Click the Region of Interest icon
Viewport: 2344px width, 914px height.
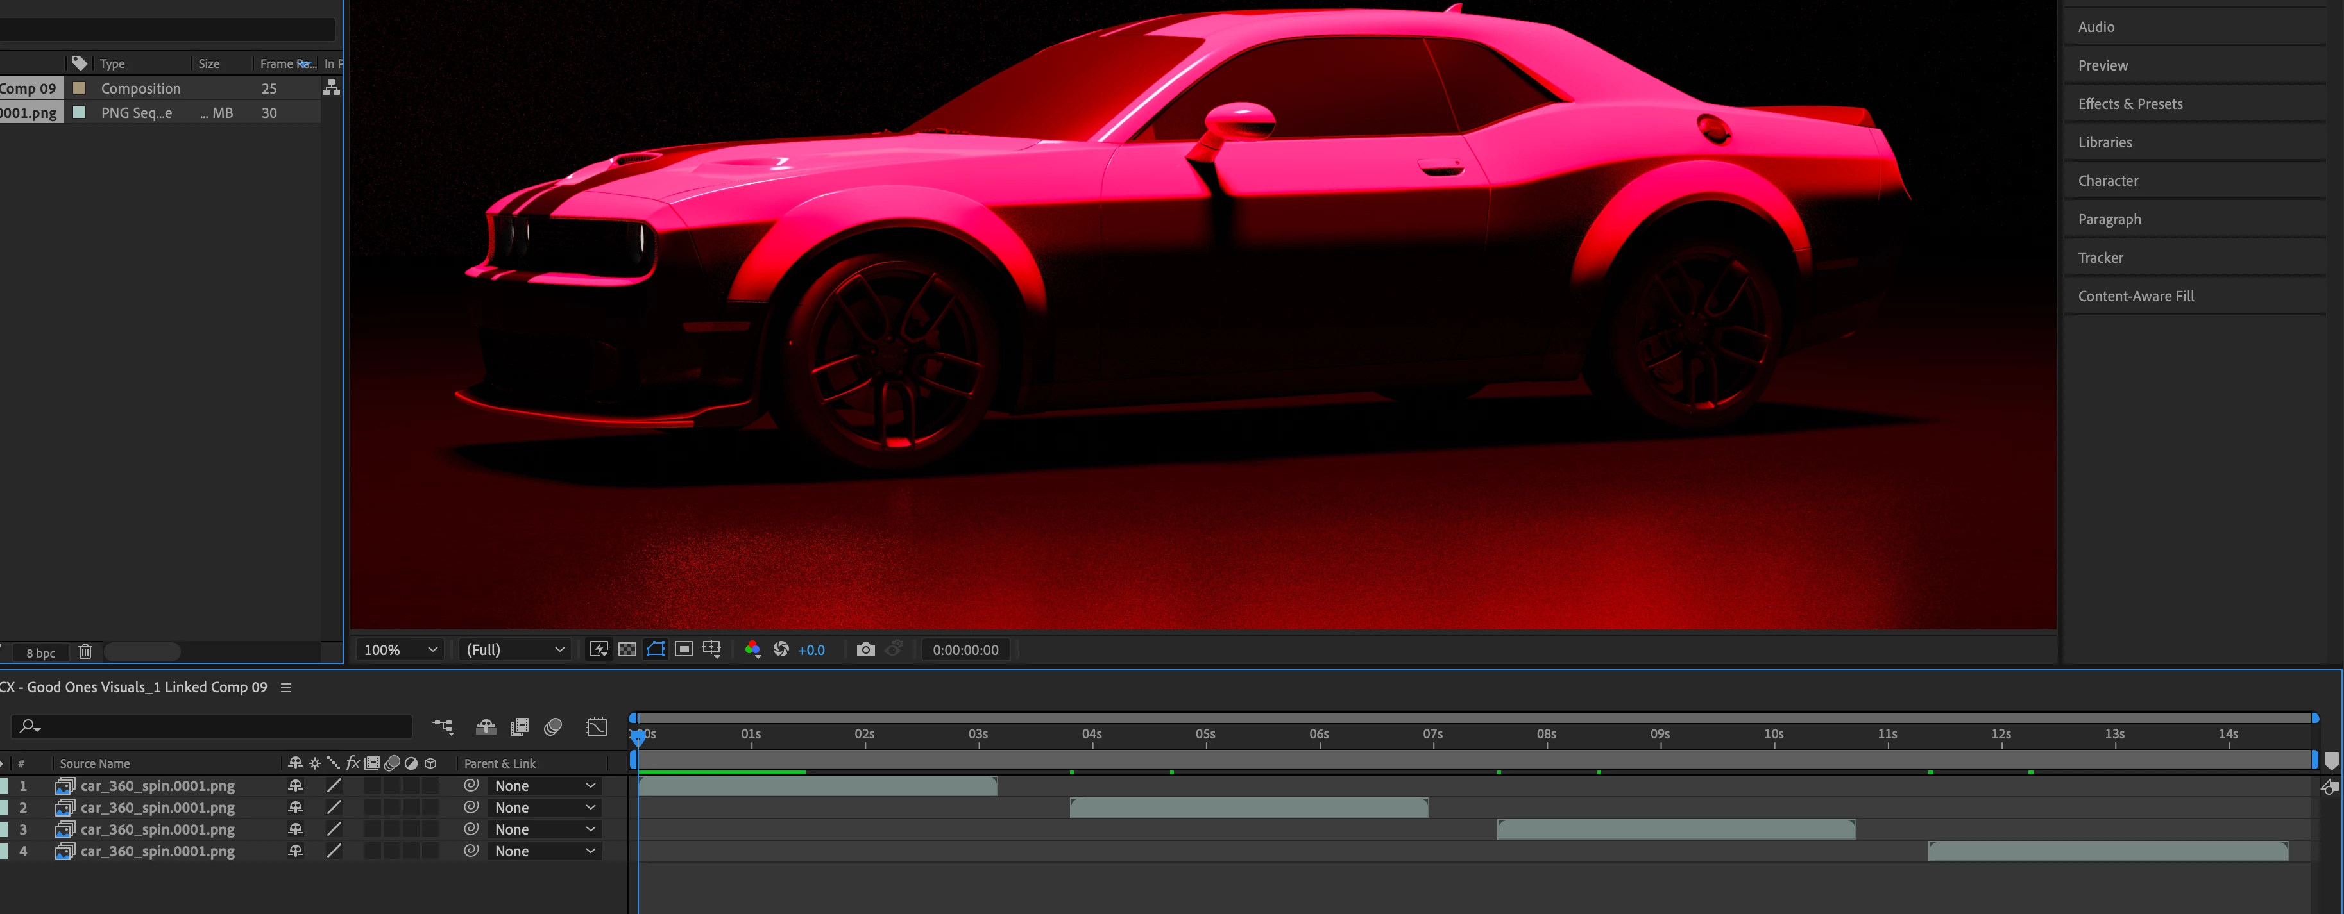[684, 649]
